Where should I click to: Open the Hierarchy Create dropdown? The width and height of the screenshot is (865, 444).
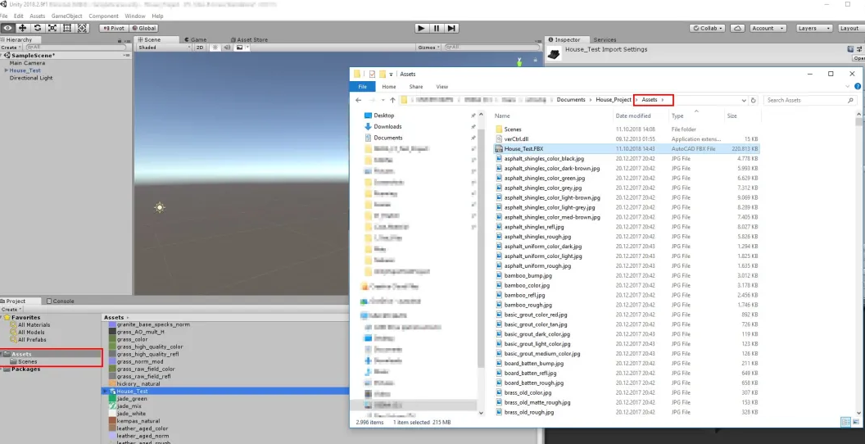tap(10, 48)
